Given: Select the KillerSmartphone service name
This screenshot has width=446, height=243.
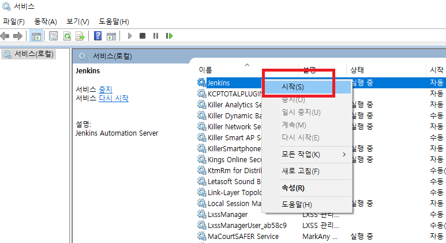Looking at the screenshot, I should [x=234, y=148].
